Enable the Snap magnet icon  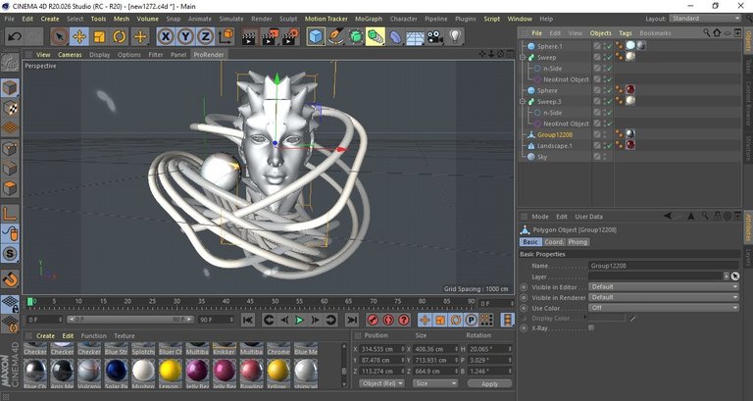tap(10, 279)
